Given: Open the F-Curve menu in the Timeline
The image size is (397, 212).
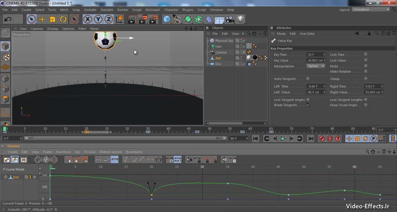Looking at the screenshot, I should (90, 152).
